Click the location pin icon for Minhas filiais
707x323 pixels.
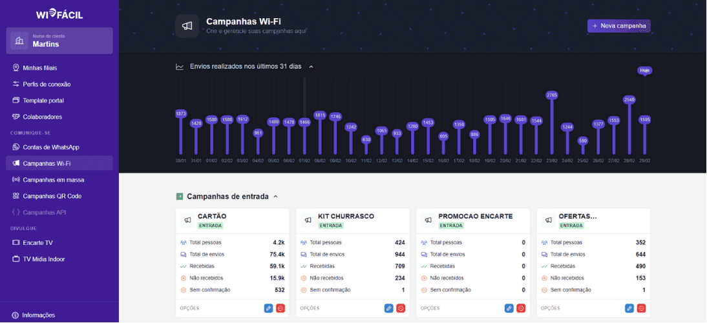point(16,68)
